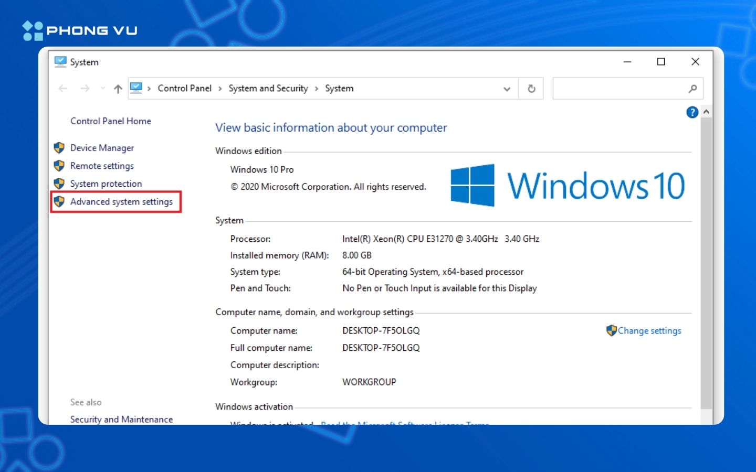Open System protection settings
The height and width of the screenshot is (472, 756).
[106, 184]
